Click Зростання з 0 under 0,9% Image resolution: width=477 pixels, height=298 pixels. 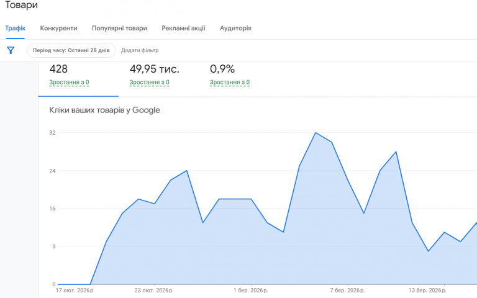tap(230, 83)
